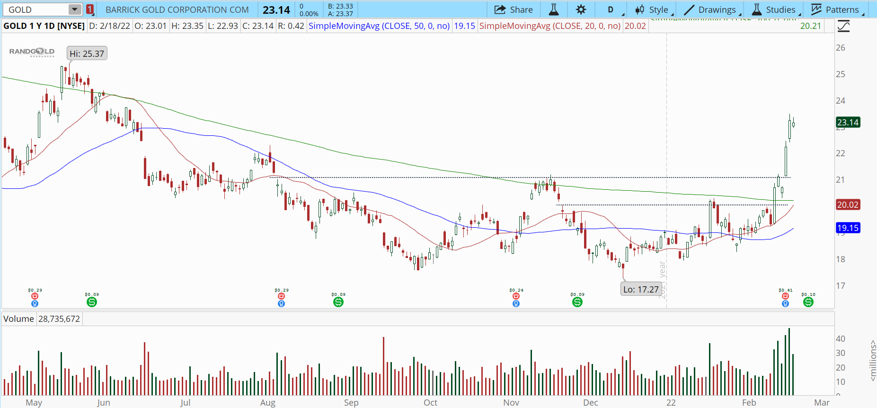Click the dark green 23.14 price axis tag

(x=848, y=123)
